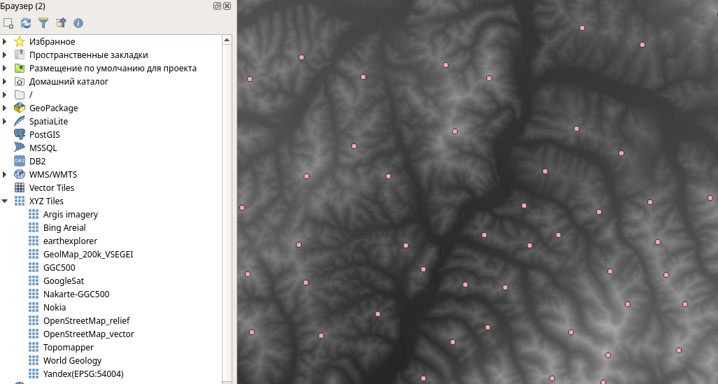The width and height of the screenshot is (718, 384).
Task: Expand the WMS/WMTS connections node
Action: [x=5, y=175]
